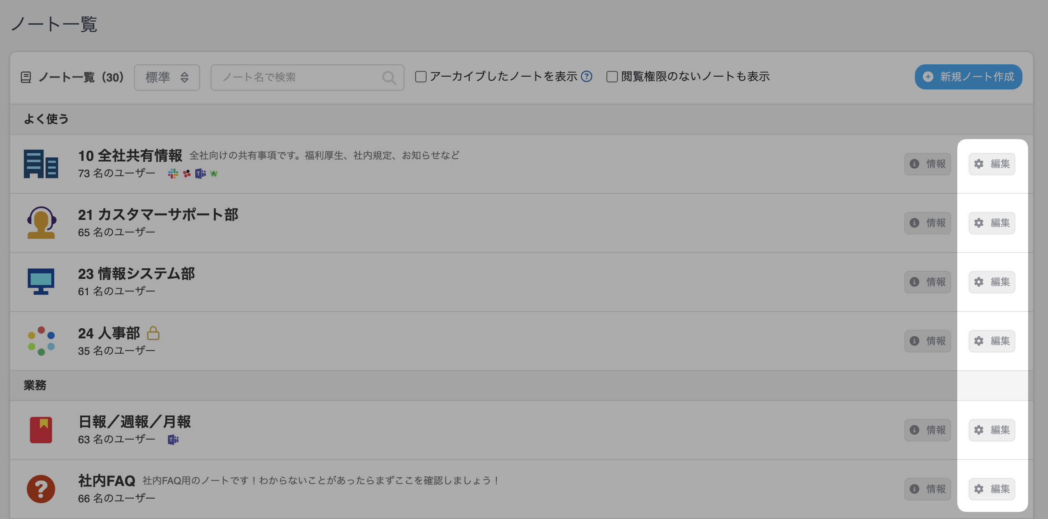Image resolution: width=1048 pixels, height=519 pixels.
Task: Click the red flower integration icon on 全社共有情報
Action: click(187, 173)
